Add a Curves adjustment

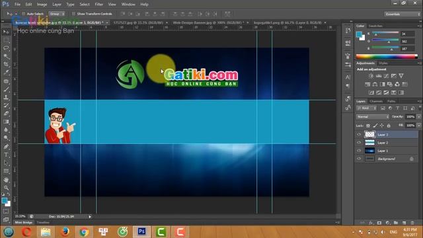click(386, 76)
